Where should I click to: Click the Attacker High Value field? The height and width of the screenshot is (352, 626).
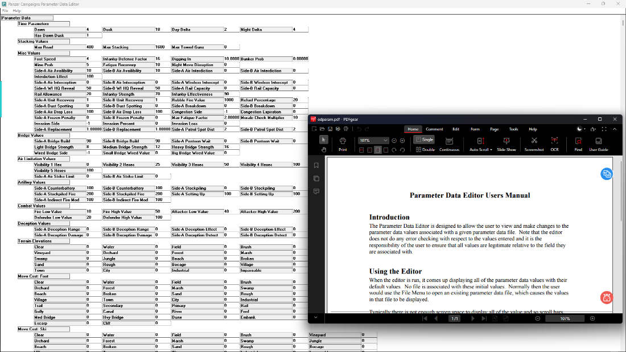[300, 212]
